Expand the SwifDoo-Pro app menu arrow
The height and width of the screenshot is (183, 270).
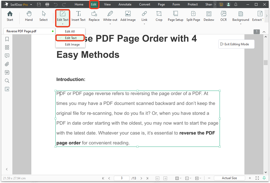click(31, 5)
